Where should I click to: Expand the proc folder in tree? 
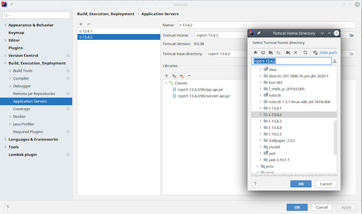[257, 166]
